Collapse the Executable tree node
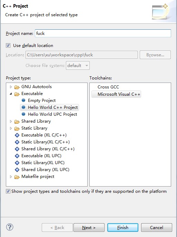This screenshot has height=237, width=177. click(11, 94)
